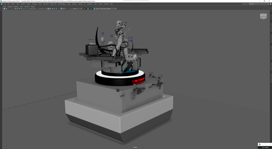
Task: Open the Deform menu
Action: click(x=80, y=4)
